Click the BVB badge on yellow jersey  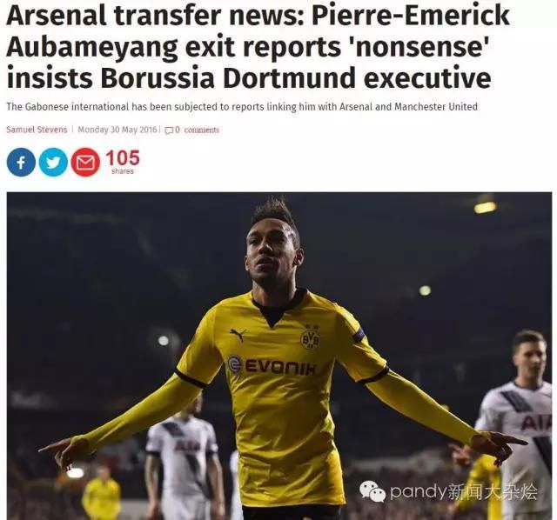[x=311, y=339]
